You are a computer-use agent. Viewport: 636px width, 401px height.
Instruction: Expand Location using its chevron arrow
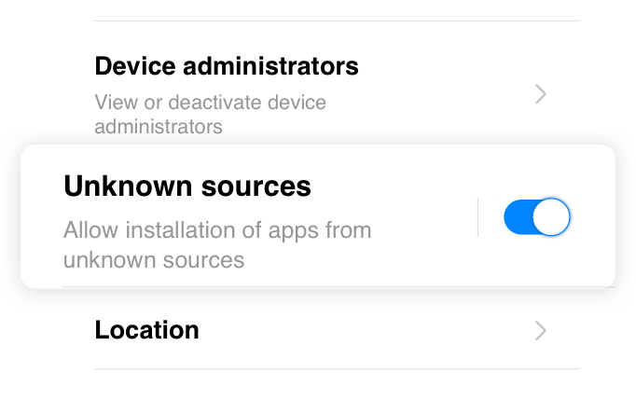[541, 330]
